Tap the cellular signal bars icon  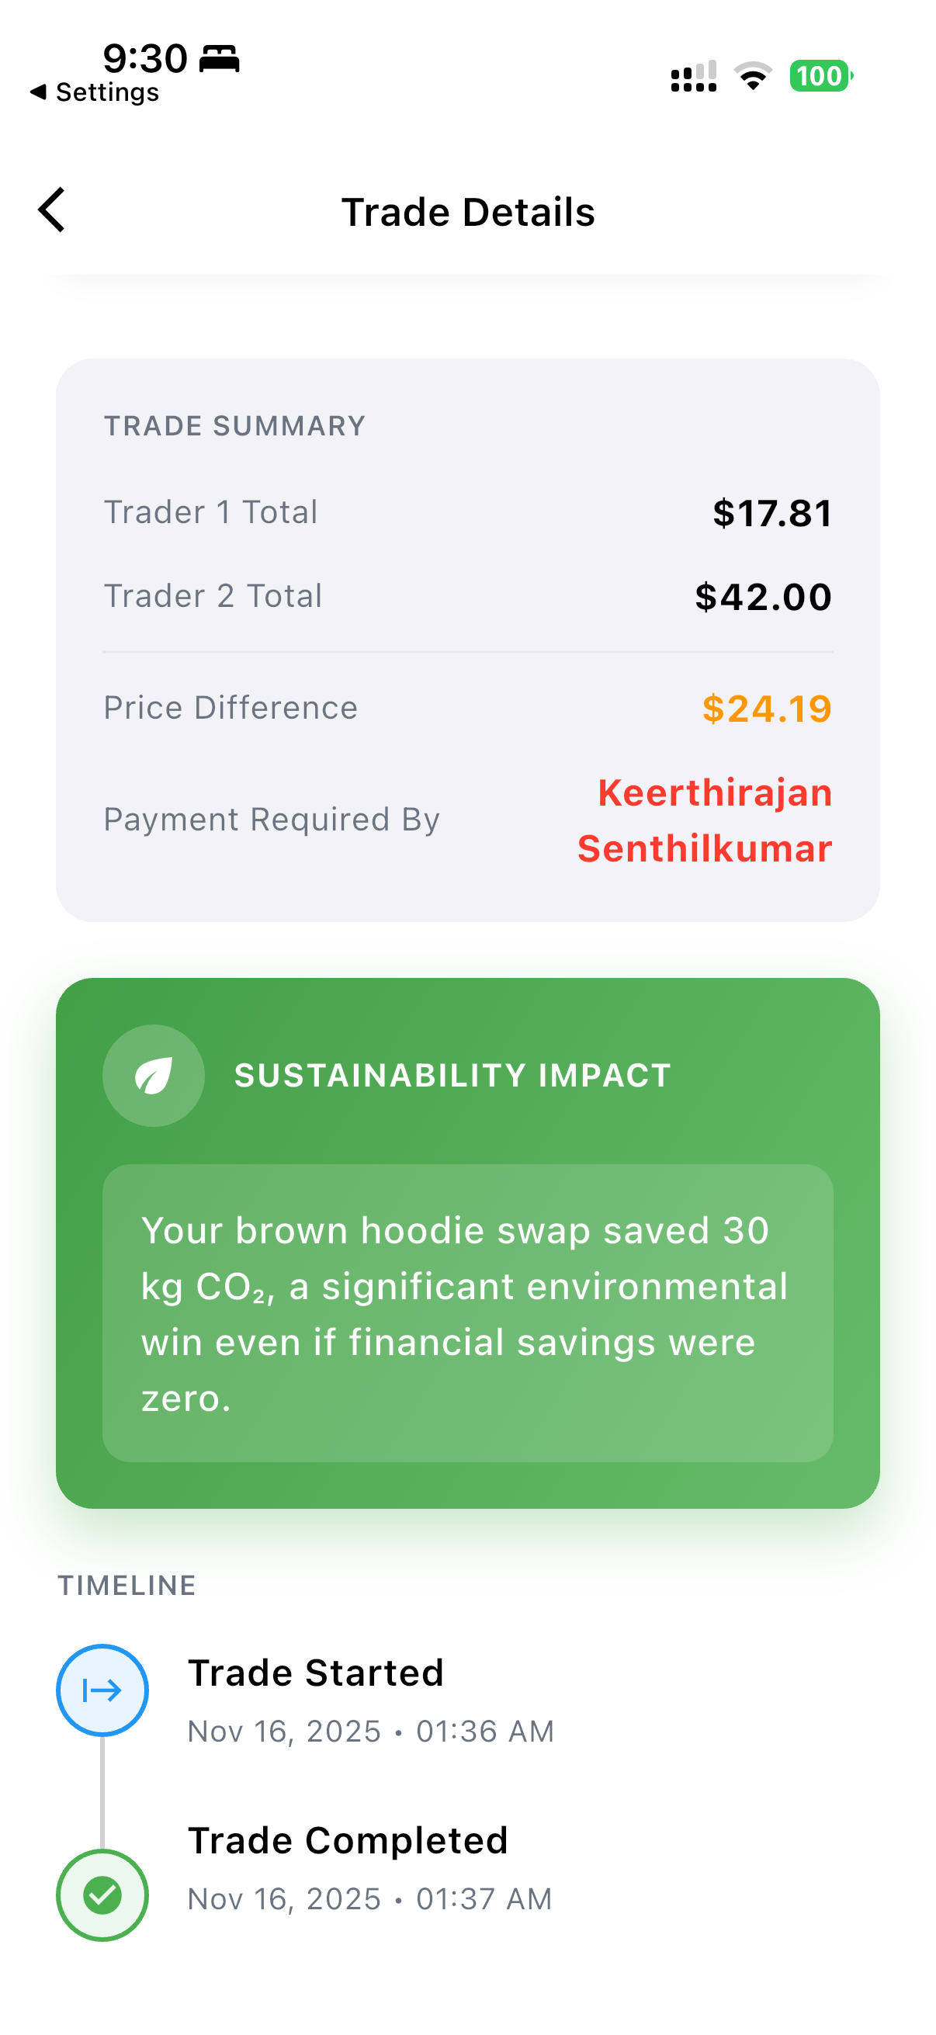pyautogui.click(x=694, y=77)
